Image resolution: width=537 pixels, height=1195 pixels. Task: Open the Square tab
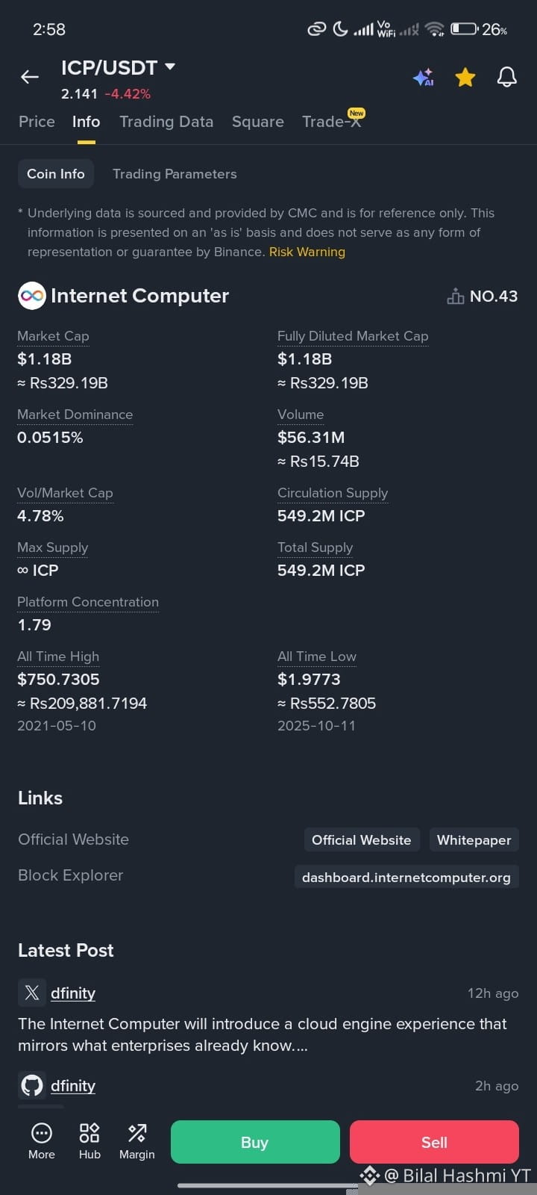[258, 122]
